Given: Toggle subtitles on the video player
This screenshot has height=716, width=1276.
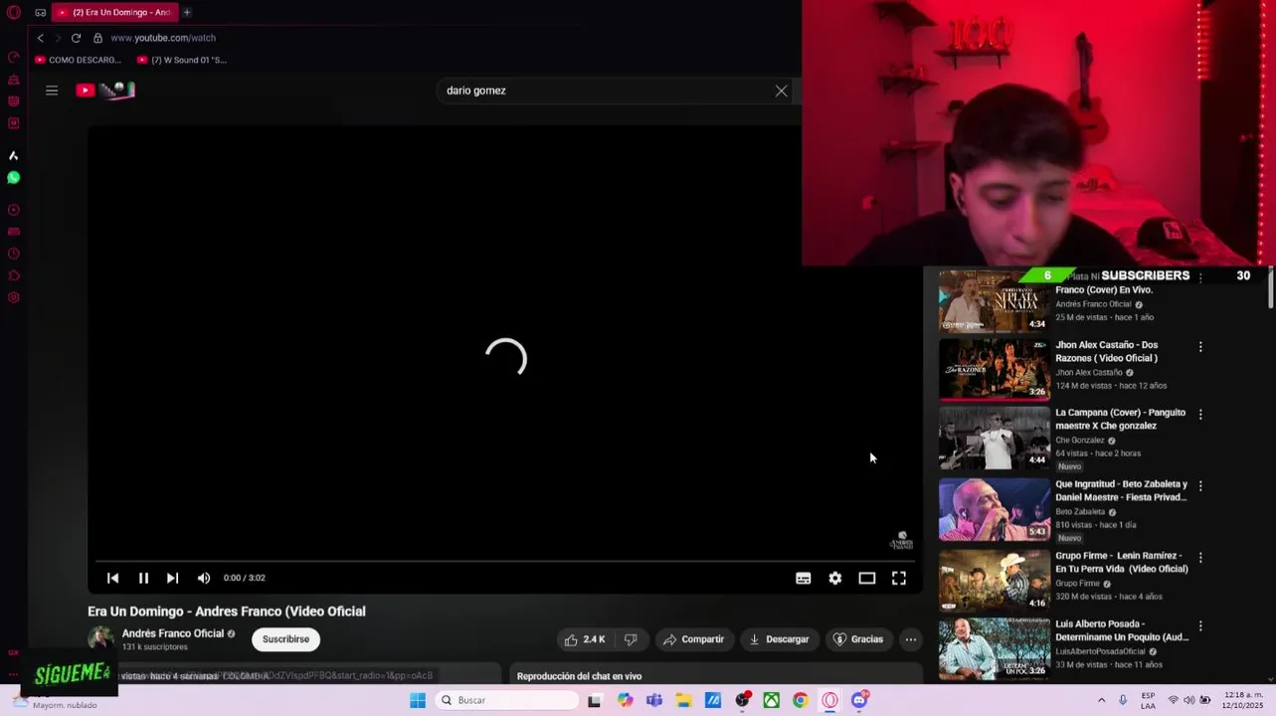Looking at the screenshot, I should tap(803, 578).
